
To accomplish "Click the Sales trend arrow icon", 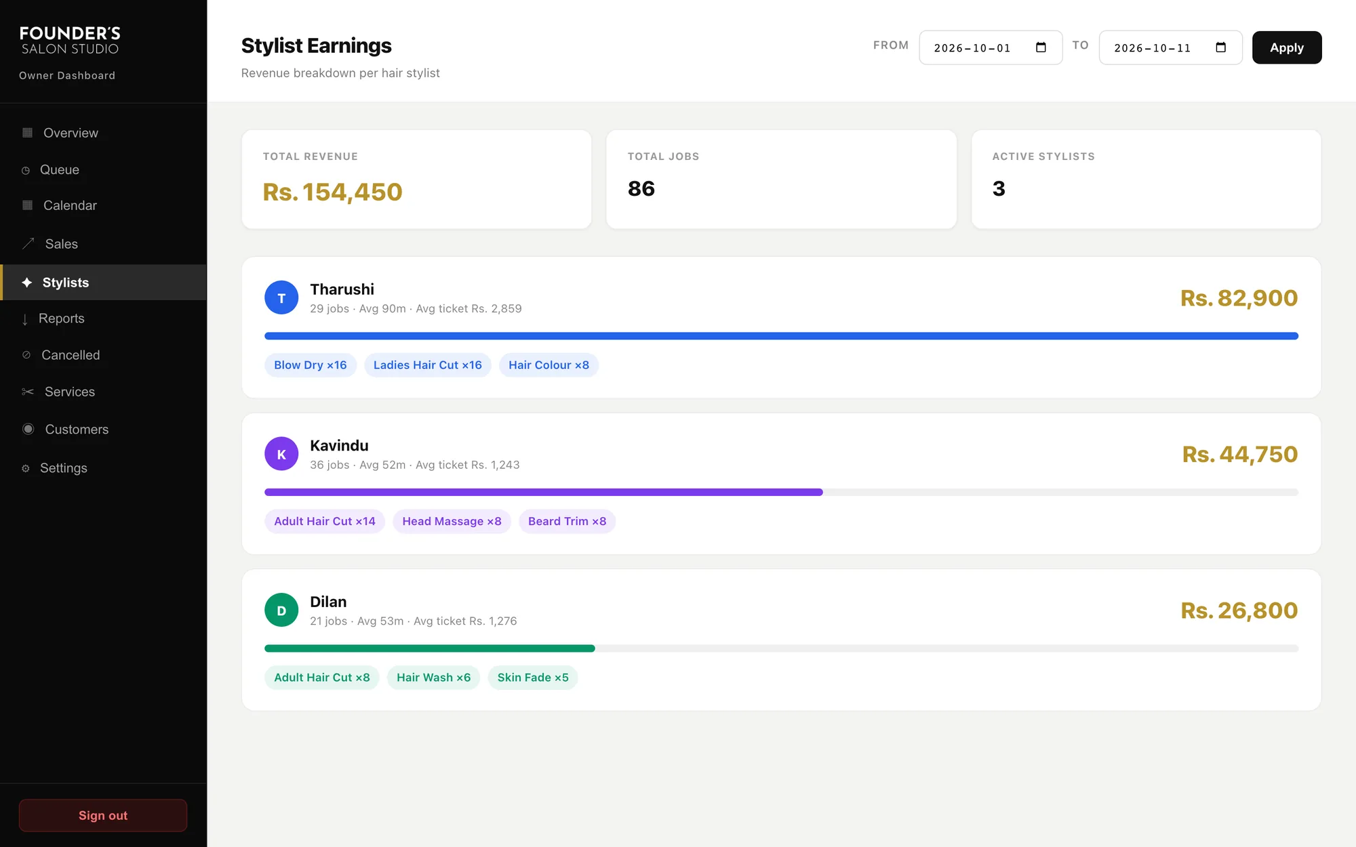I will [x=28, y=244].
